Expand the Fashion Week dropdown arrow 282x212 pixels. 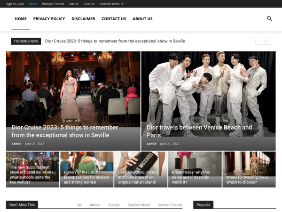[x=122, y=4]
